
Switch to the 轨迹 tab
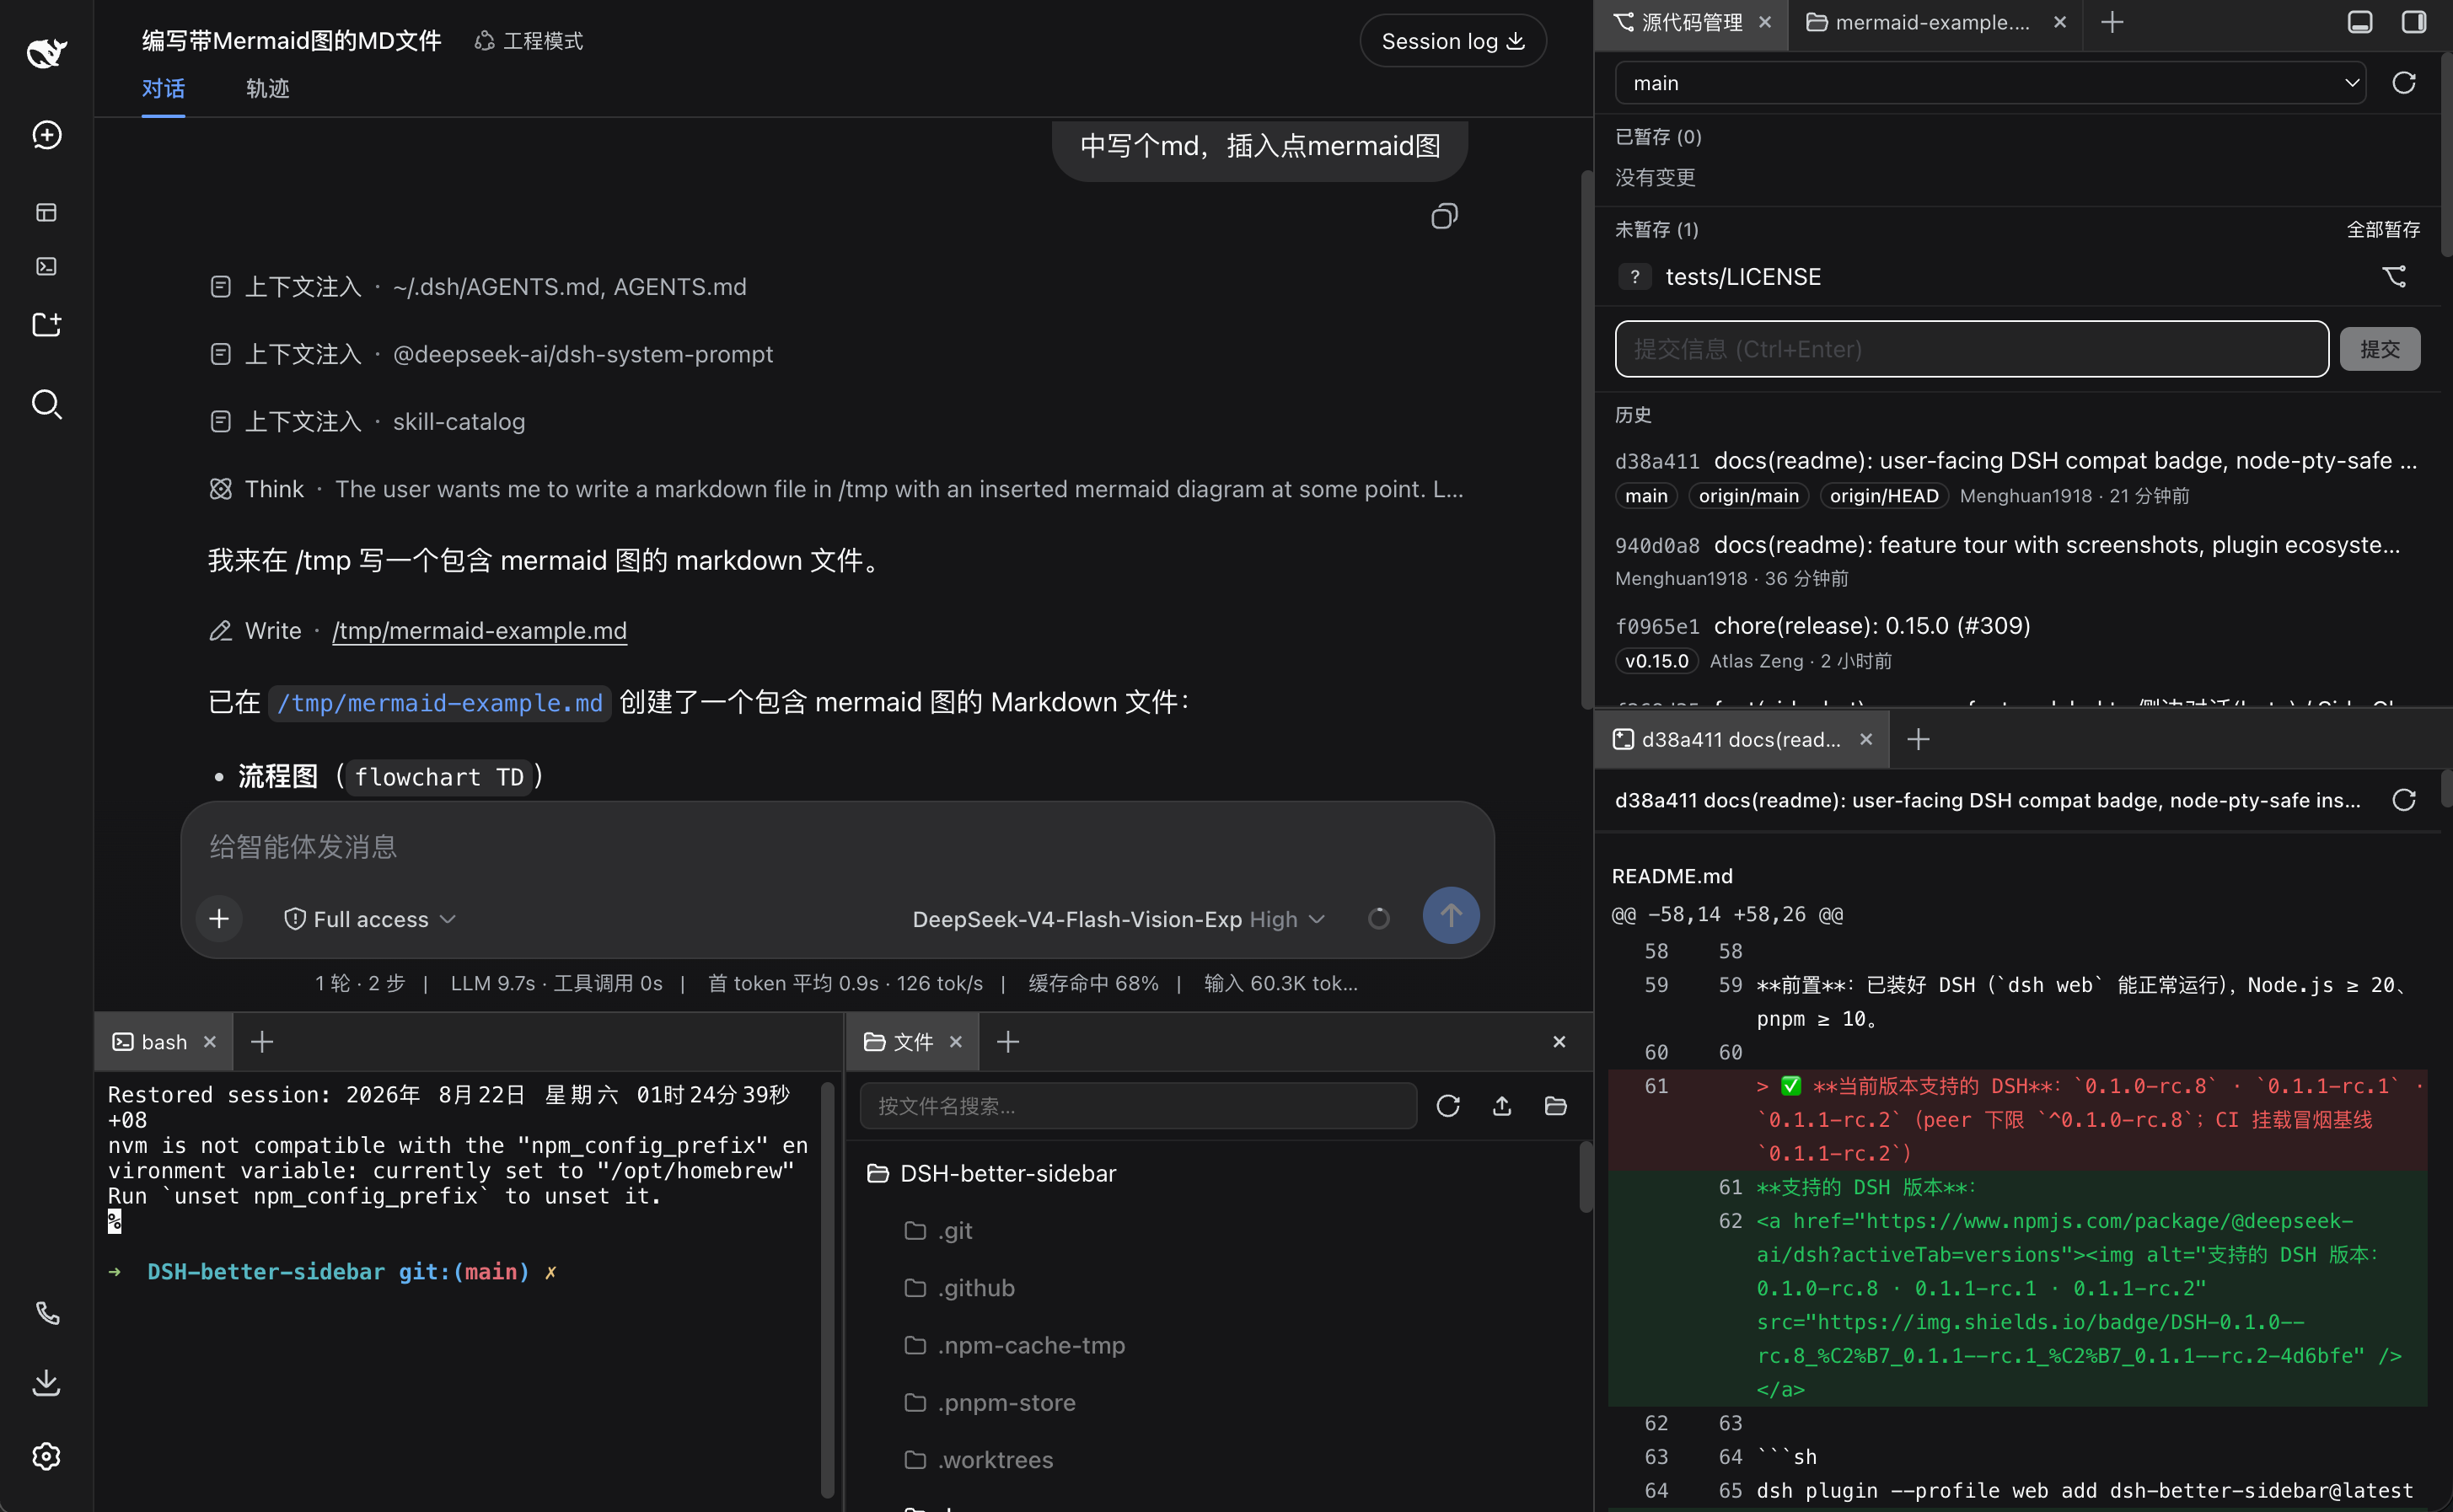click(x=267, y=89)
